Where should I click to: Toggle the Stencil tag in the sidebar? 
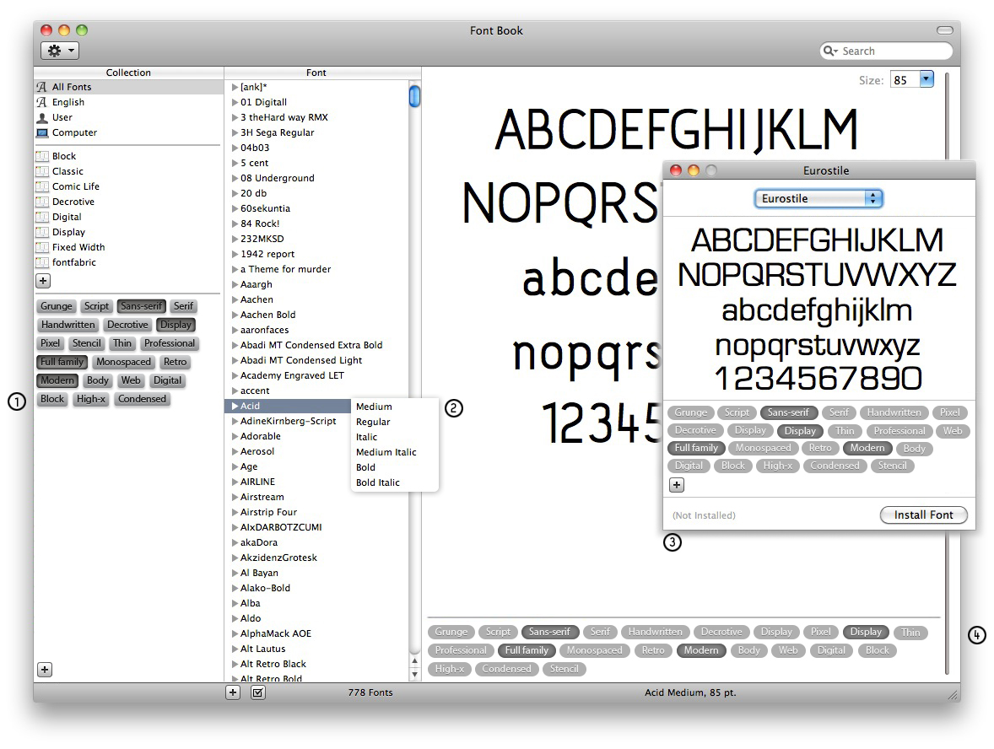coord(87,342)
